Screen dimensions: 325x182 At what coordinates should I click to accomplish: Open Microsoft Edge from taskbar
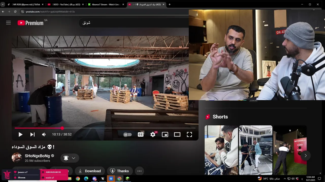[86, 179]
